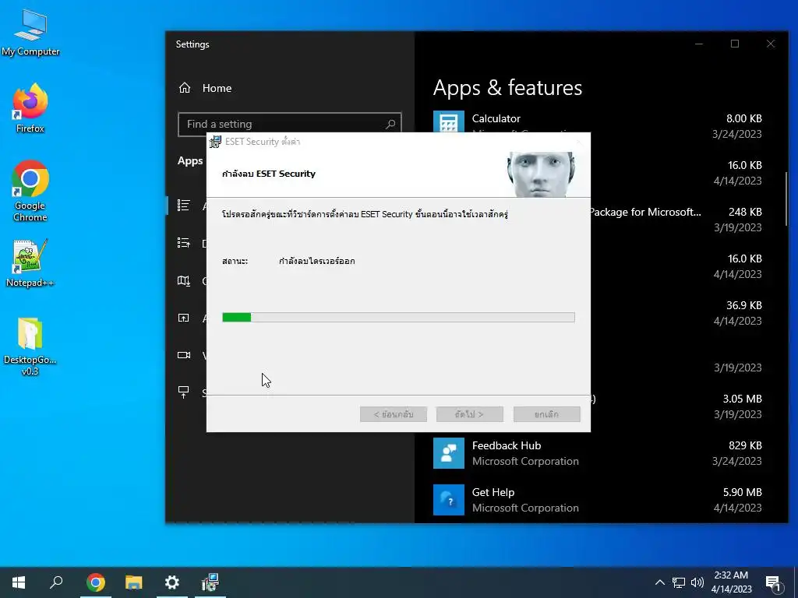Click the Feedback Hub app icon
The image size is (798, 598).
point(448,453)
